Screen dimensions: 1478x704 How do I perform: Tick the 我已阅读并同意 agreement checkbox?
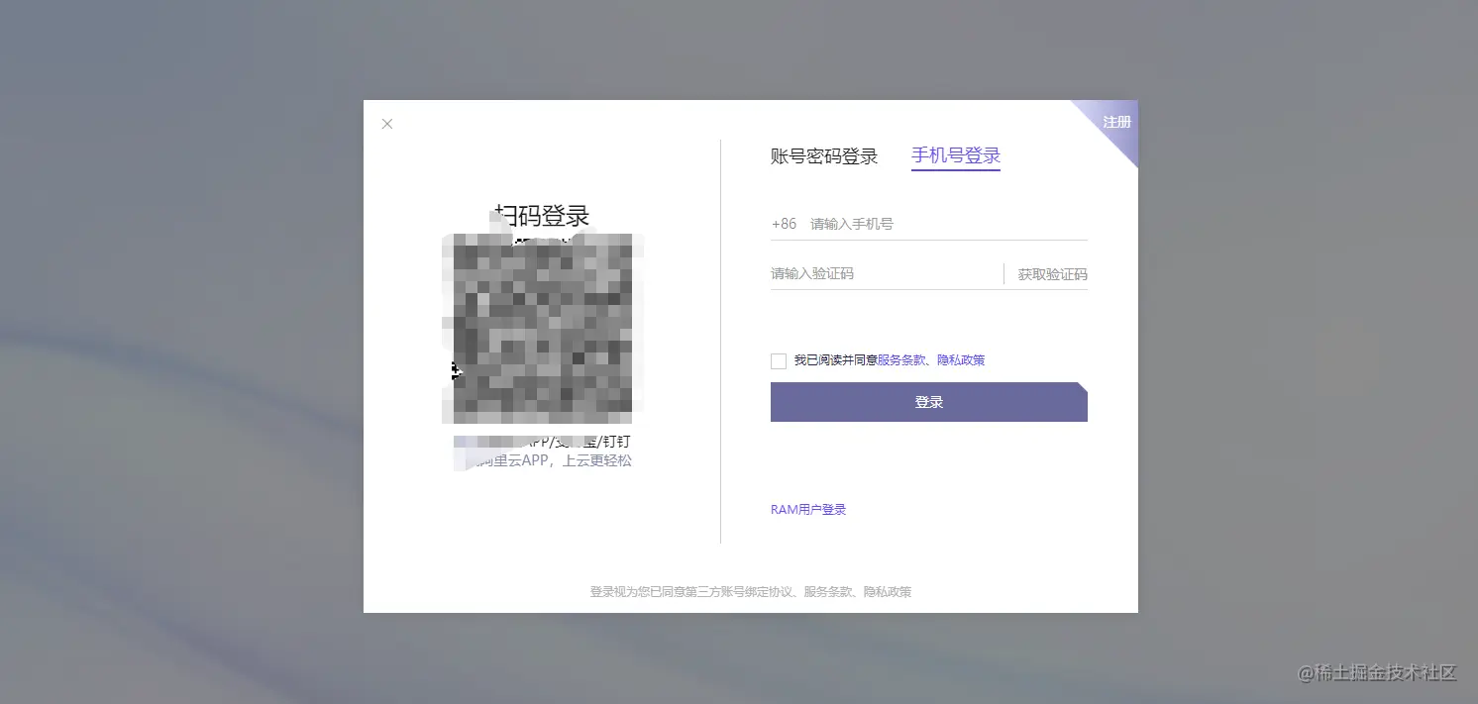779,360
